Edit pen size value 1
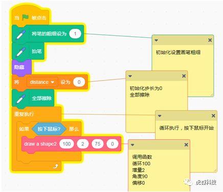The image size is (223, 192). tap(75, 34)
